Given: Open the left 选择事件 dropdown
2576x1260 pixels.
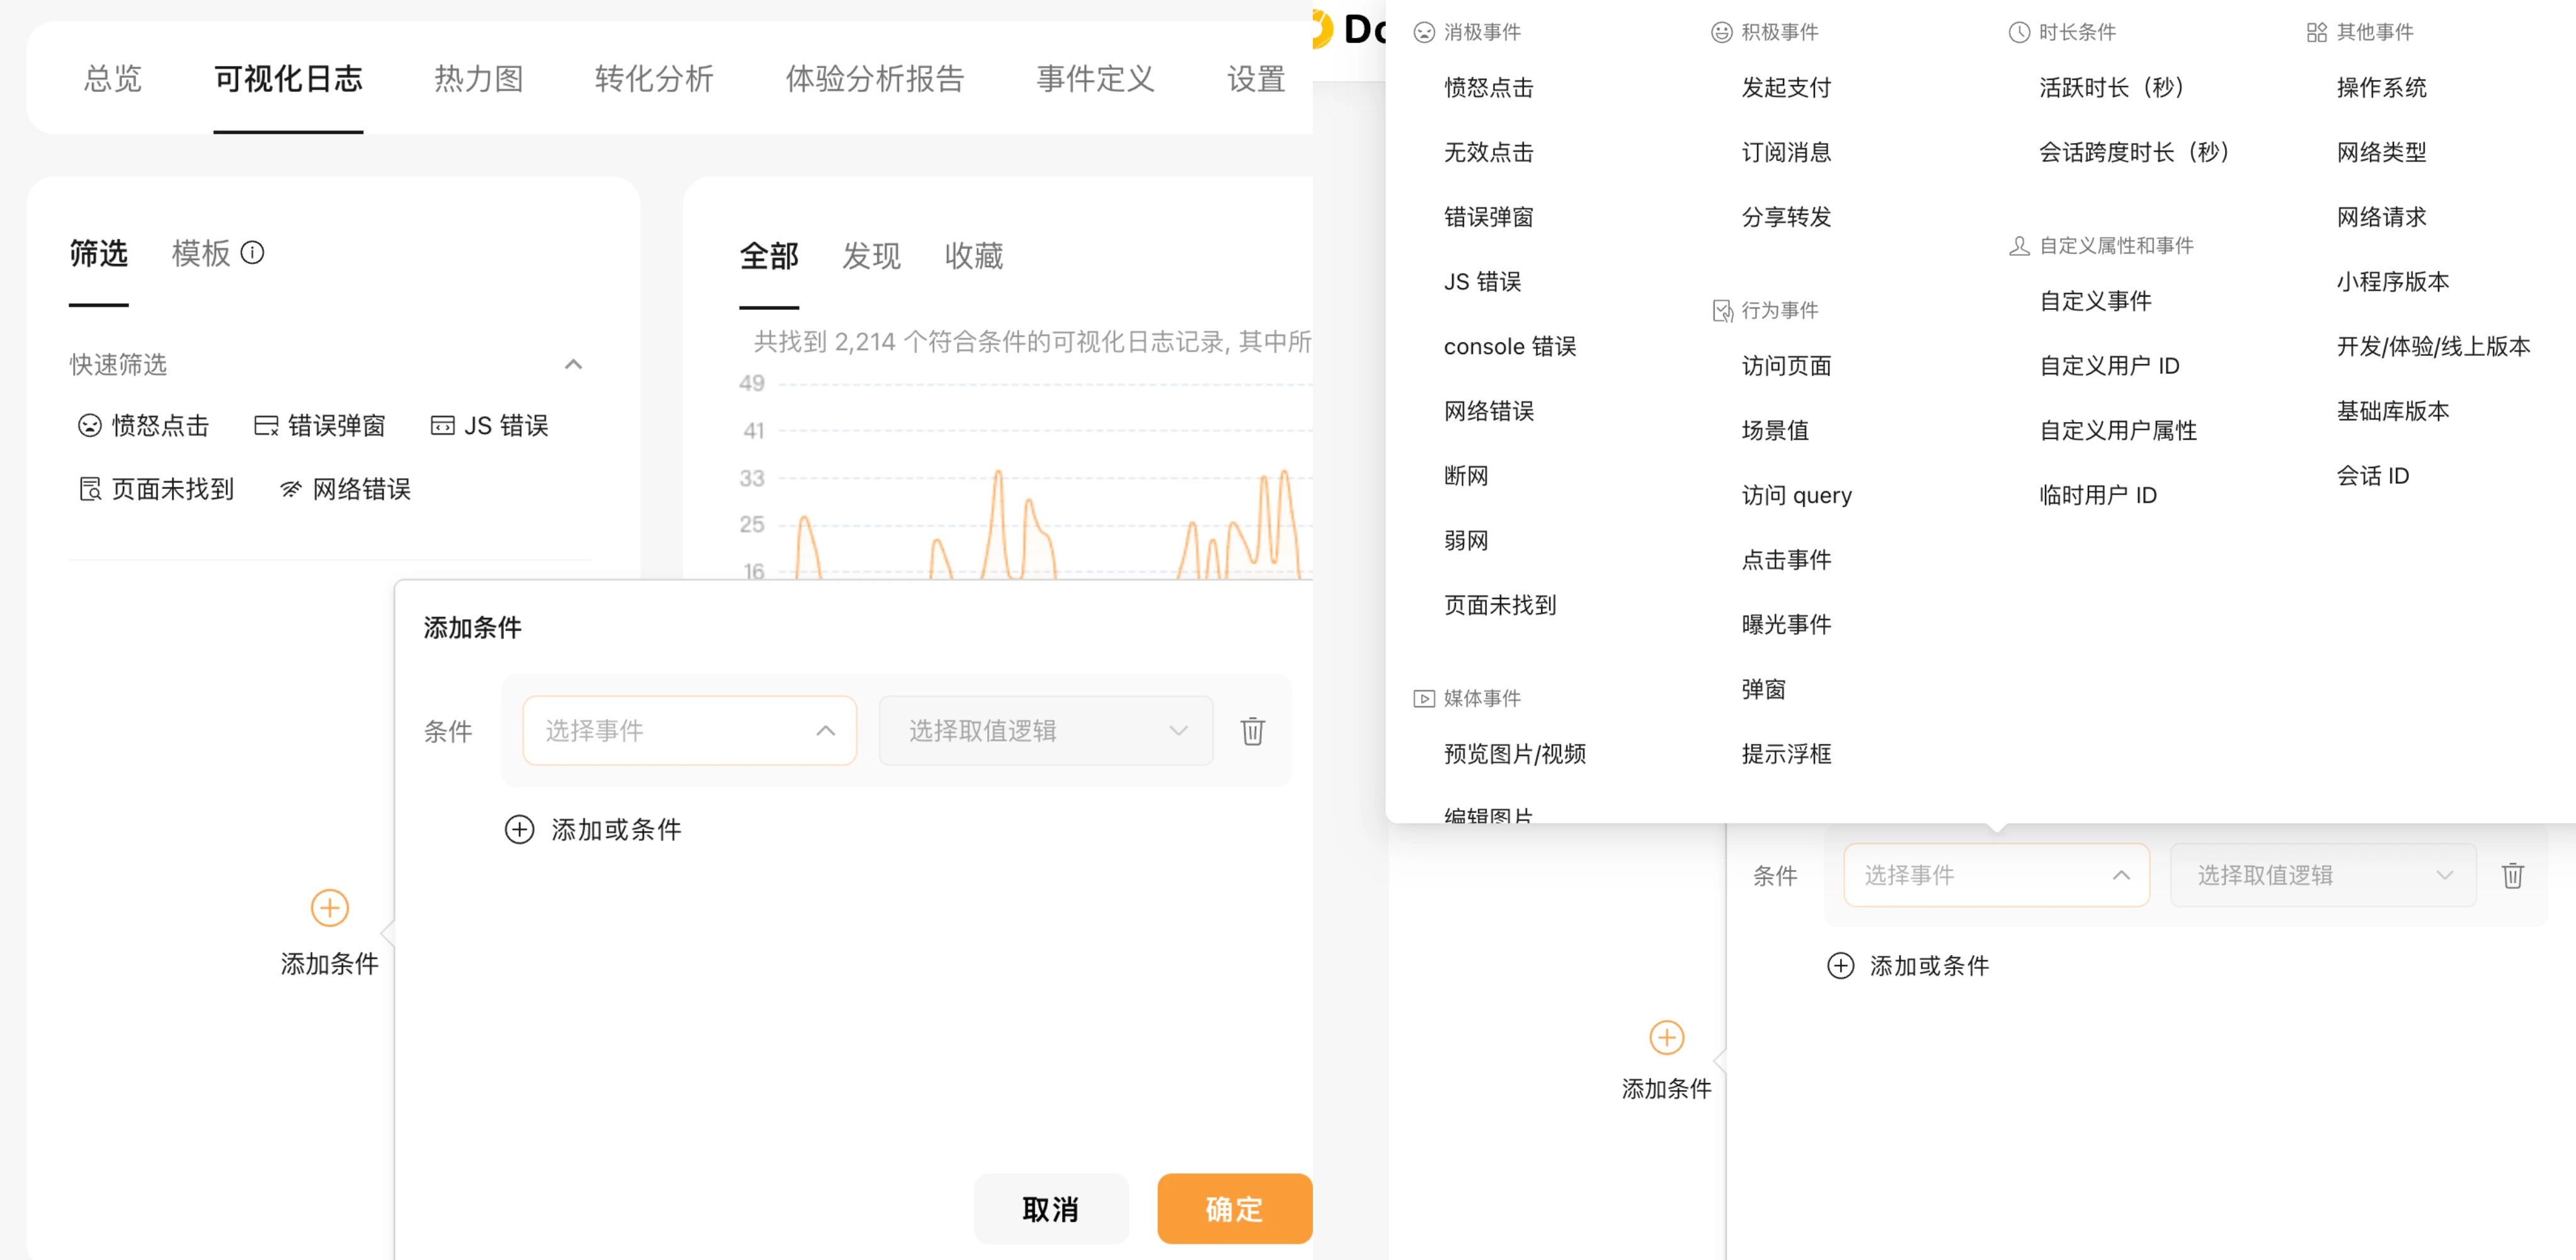Looking at the screenshot, I should pos(689,731).
